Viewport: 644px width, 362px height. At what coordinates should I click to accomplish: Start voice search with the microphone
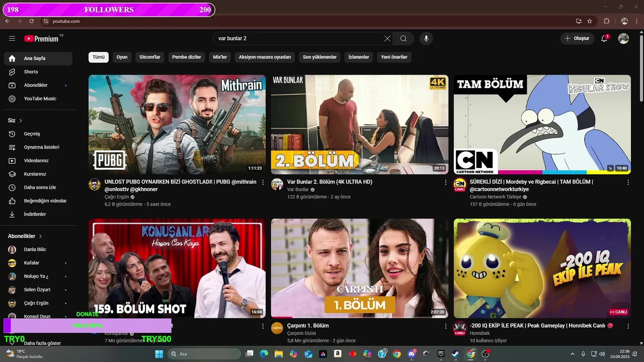[426, 38]
